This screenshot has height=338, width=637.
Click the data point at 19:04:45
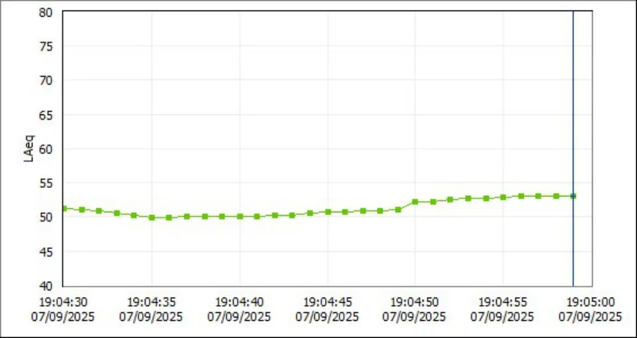click(328, 212)
